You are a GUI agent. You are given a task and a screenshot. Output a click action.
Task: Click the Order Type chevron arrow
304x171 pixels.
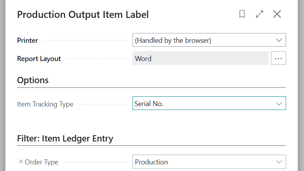click(x=279, y=162)
